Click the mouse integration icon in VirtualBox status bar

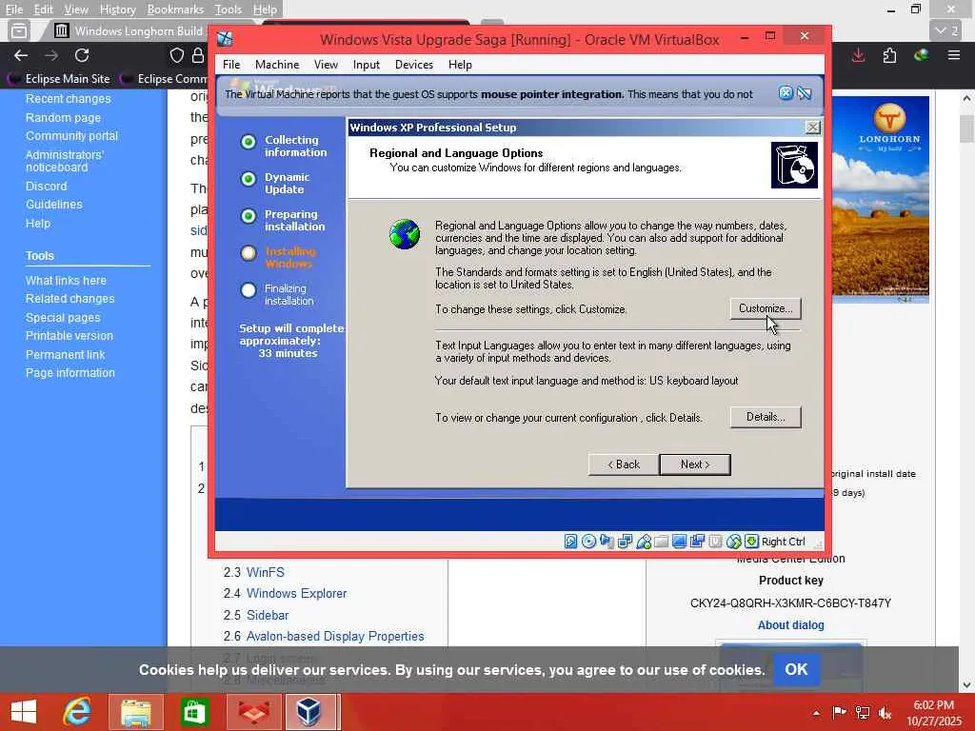pos(734,542)
